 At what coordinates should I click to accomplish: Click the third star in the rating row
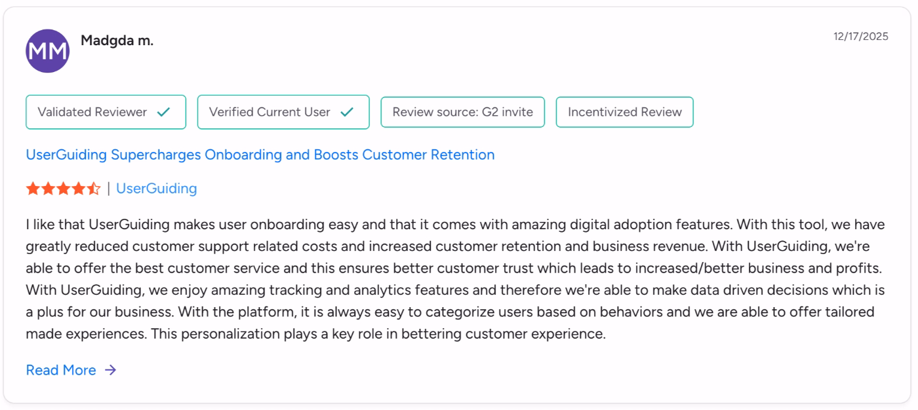[63, 188]
